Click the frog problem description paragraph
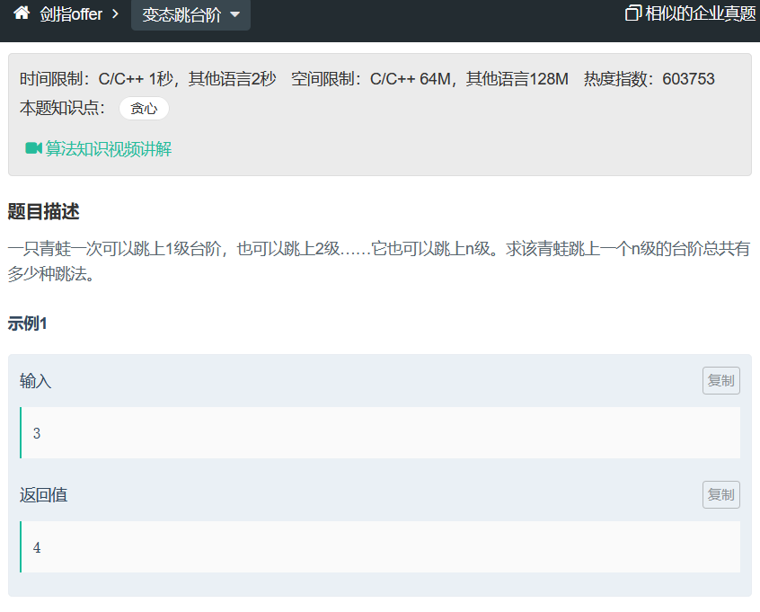Viewport: 760px width, 612px height. [x=379, y=262]
